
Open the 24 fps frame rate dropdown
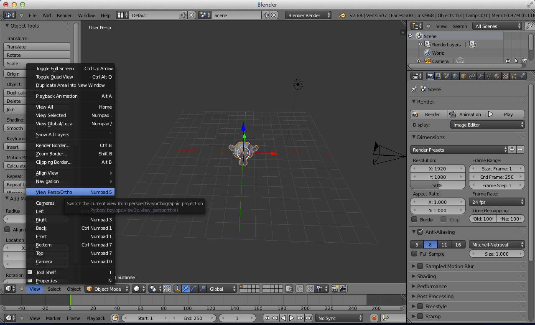(x=497, y=202)
